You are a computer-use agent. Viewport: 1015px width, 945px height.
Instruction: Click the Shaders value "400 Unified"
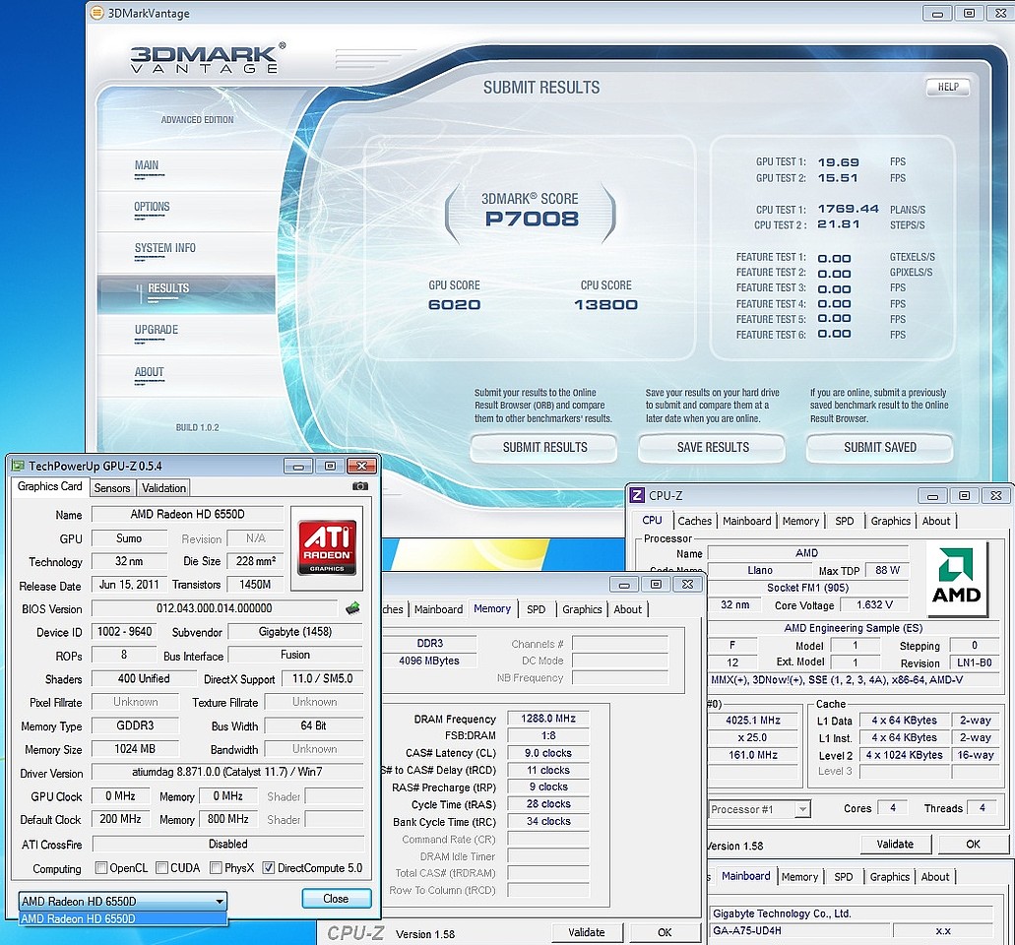144,678
